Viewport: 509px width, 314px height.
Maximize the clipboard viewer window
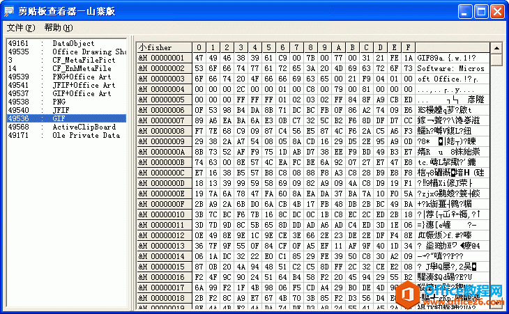pos(481,12)
